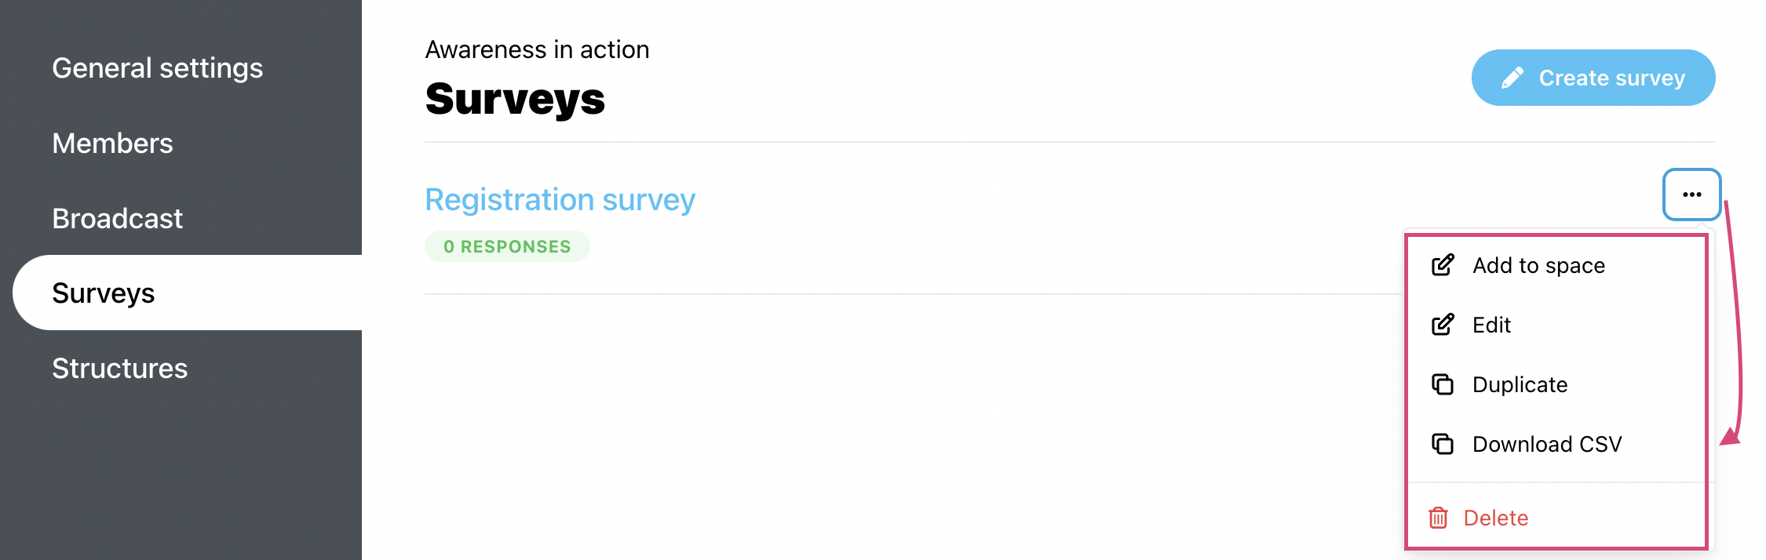Go to General settings in sidebar
This screenshot has height=560, width=1766.
point(157,68)
